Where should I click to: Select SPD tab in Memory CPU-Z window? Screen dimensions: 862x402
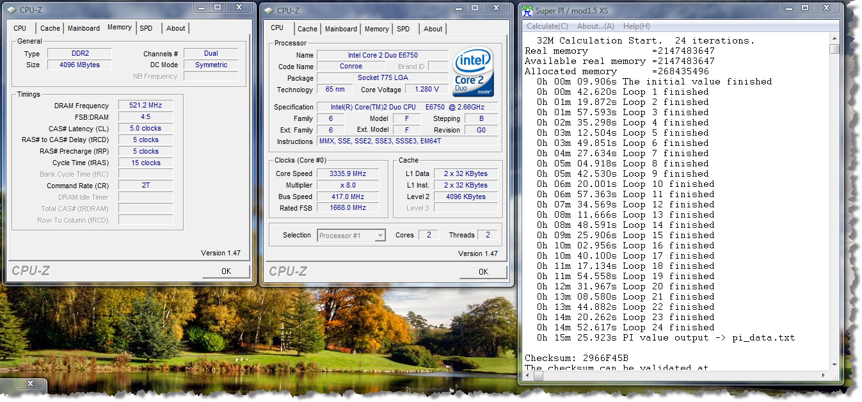point(146,28)
